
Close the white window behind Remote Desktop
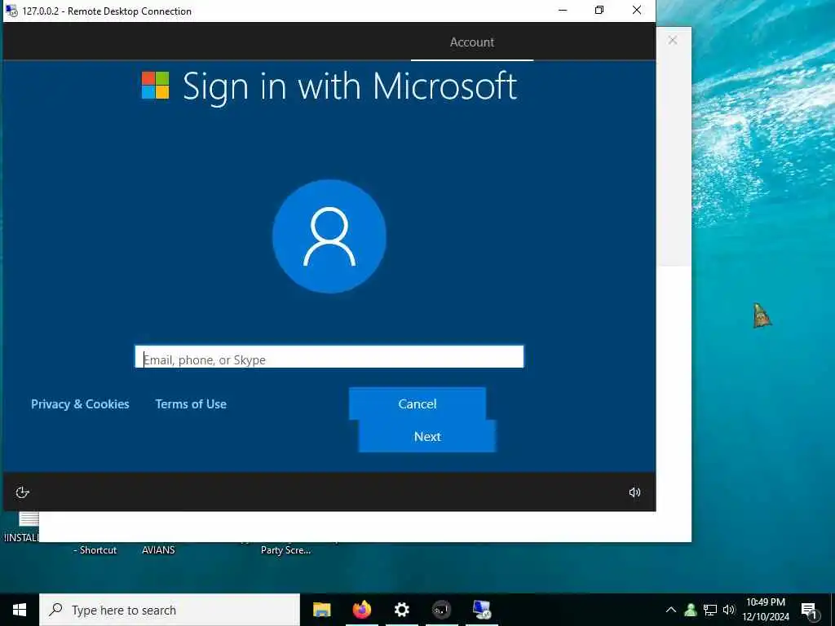point(673,41)
